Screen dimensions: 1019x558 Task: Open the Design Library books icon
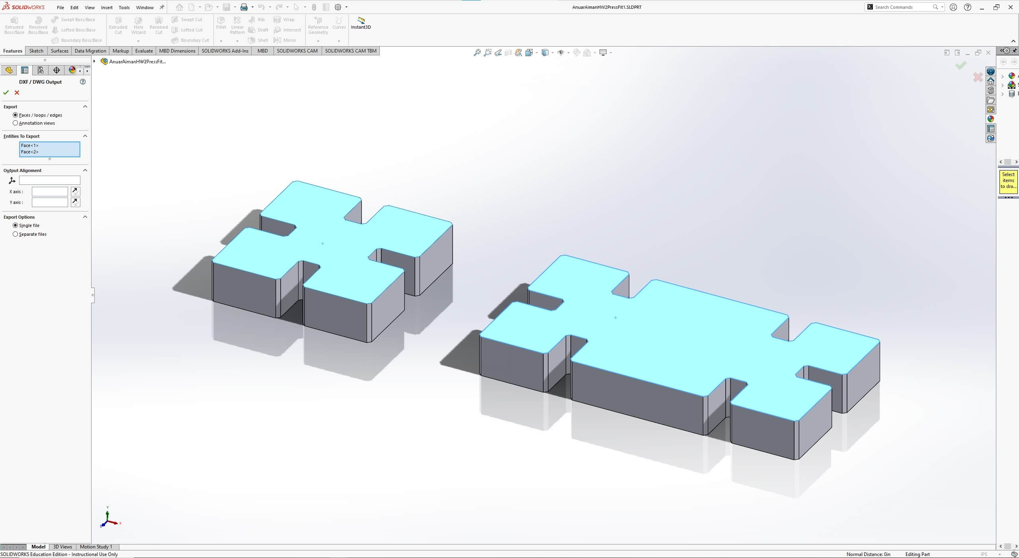(991, 90)
